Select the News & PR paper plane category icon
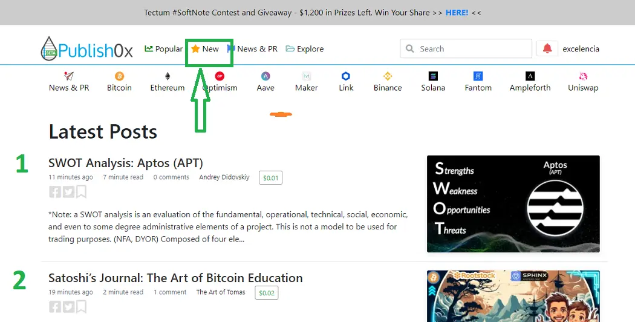This screenshot has height=322, width=635. pyautogui.click(x=69, y=76)
